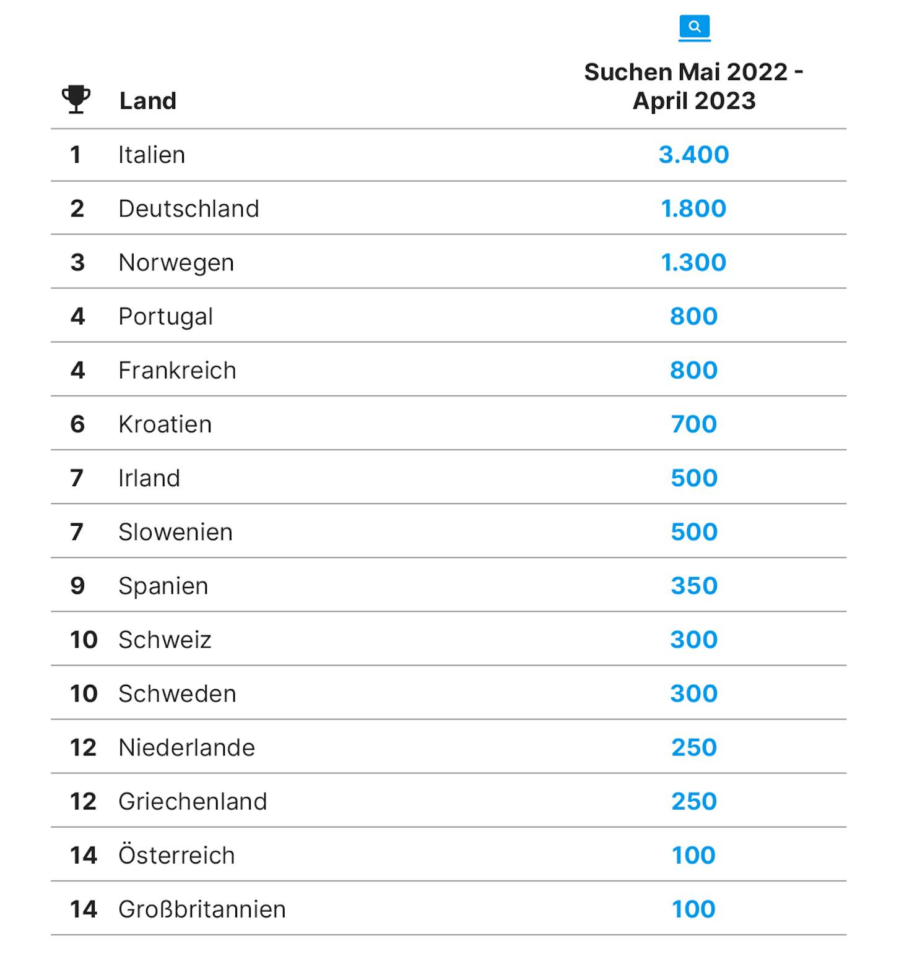This screenshot has width=899, height=970.
Task: Click Italien's 3.400 search value
Action: 693,155
